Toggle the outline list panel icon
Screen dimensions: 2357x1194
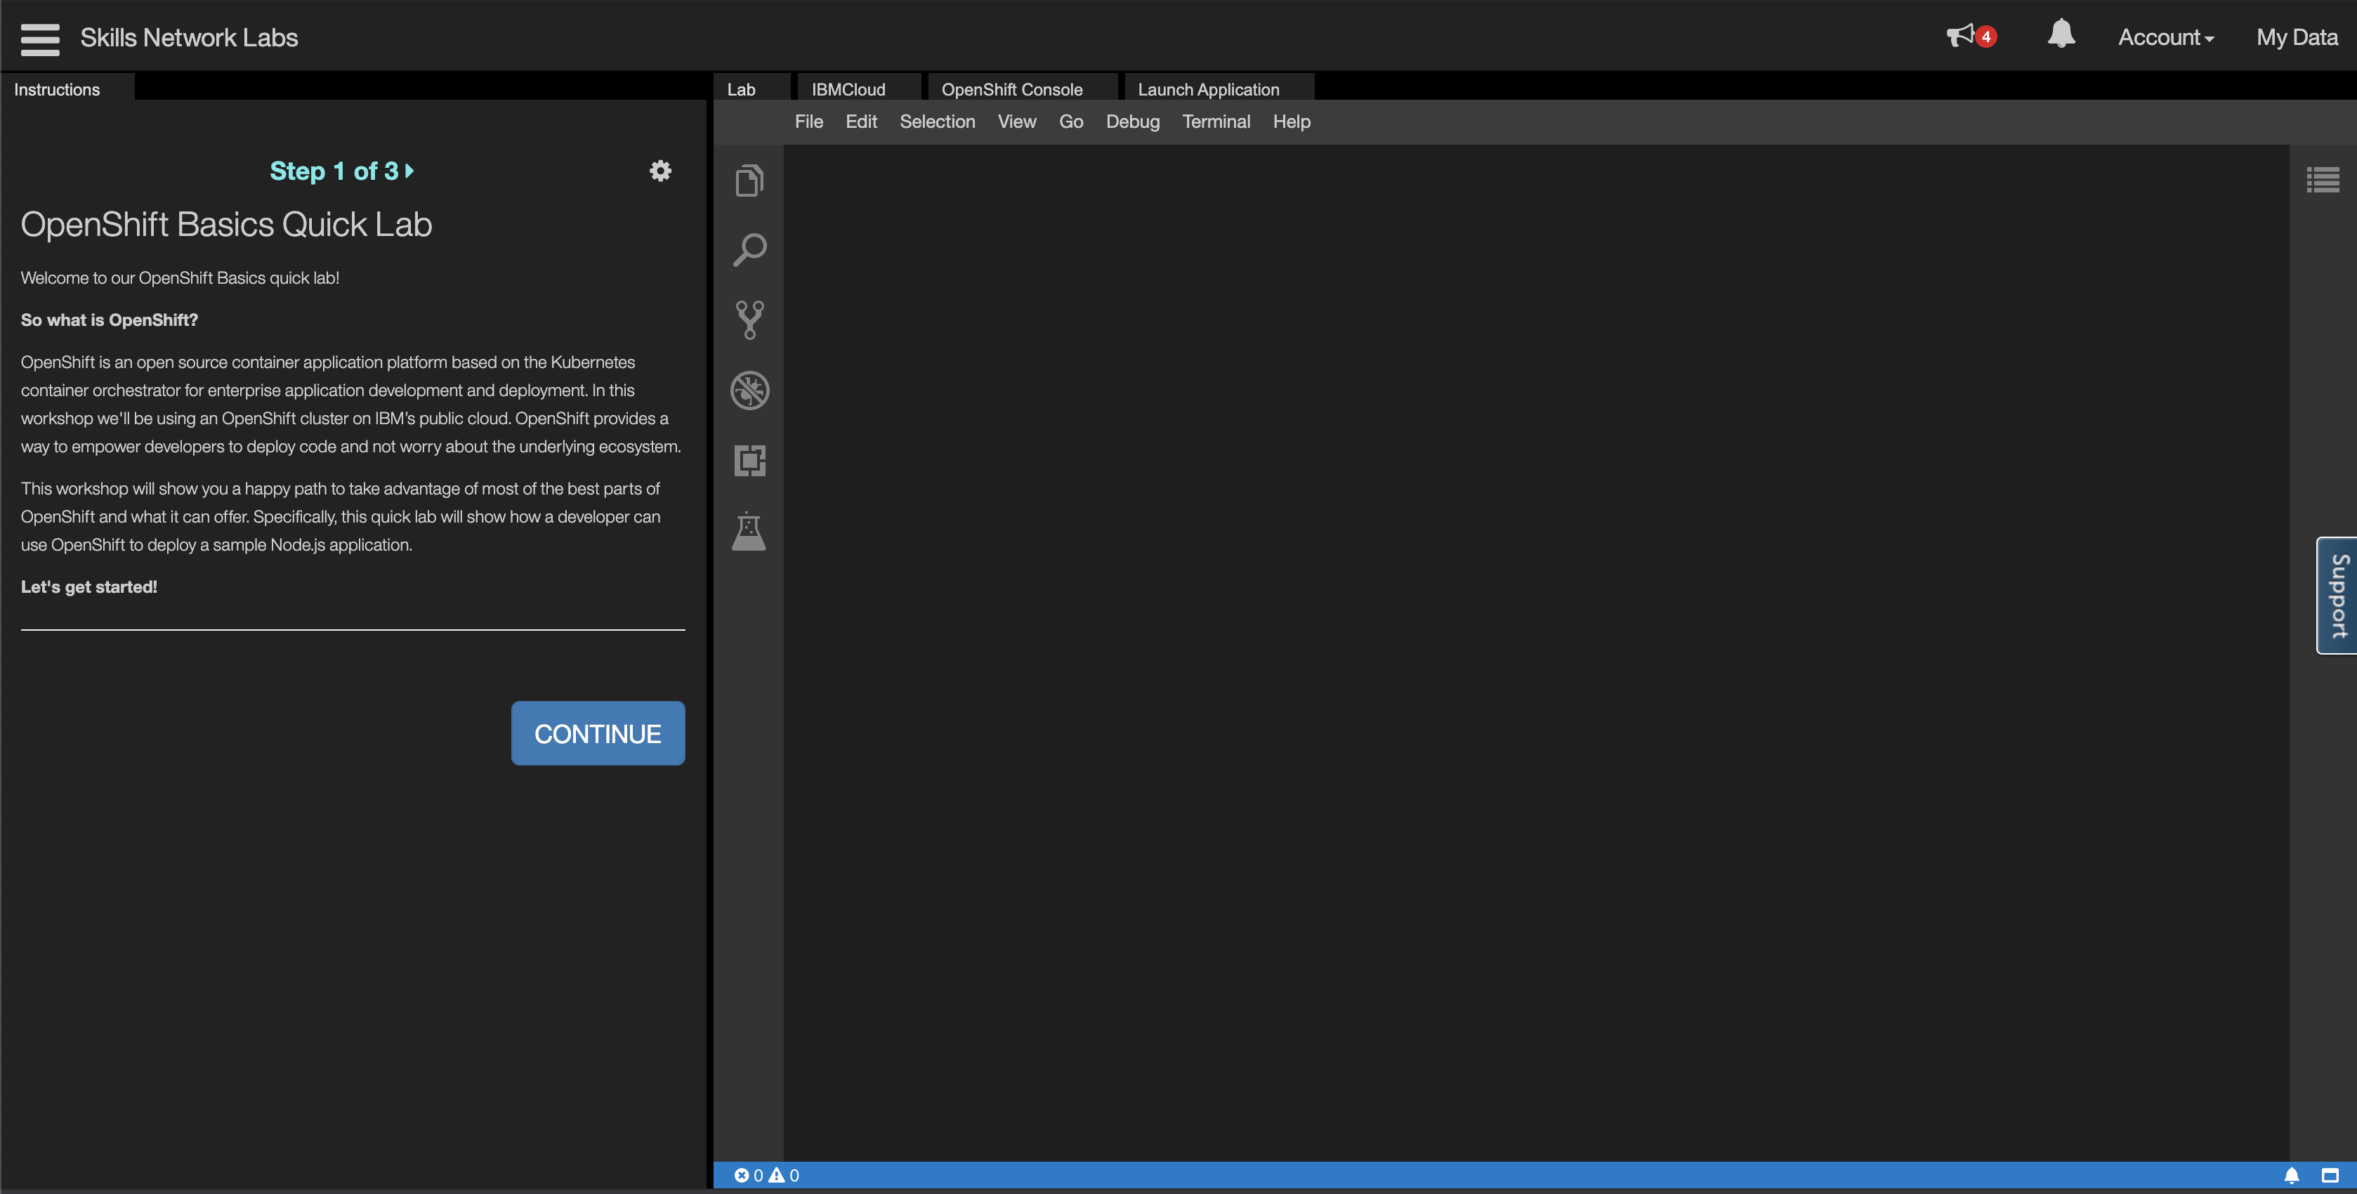2322,179
